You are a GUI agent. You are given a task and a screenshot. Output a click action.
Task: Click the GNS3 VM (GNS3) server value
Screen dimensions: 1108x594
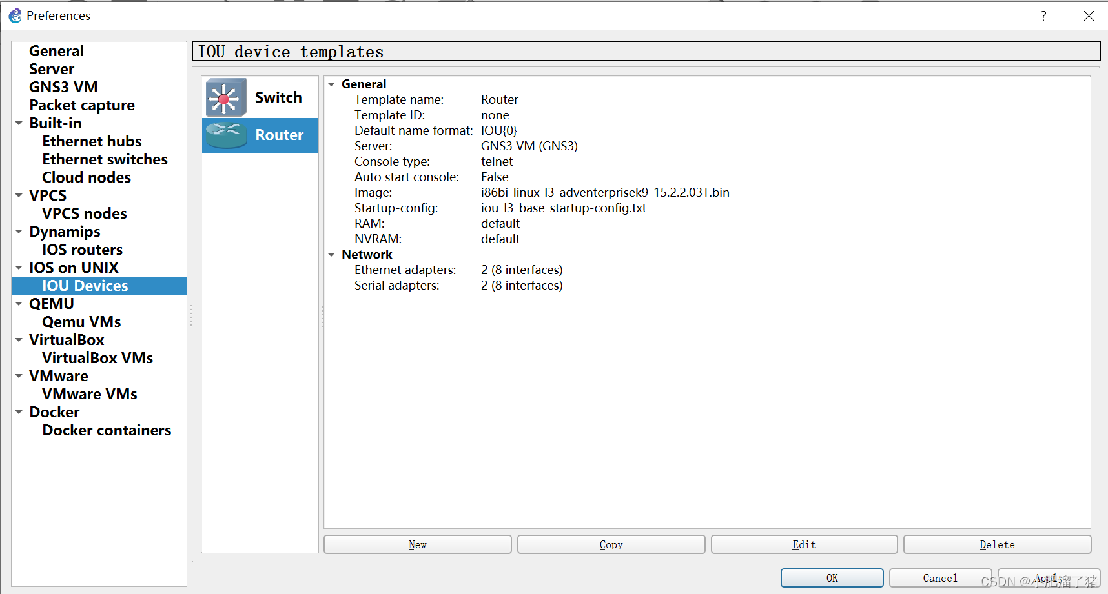coord(529,146)
